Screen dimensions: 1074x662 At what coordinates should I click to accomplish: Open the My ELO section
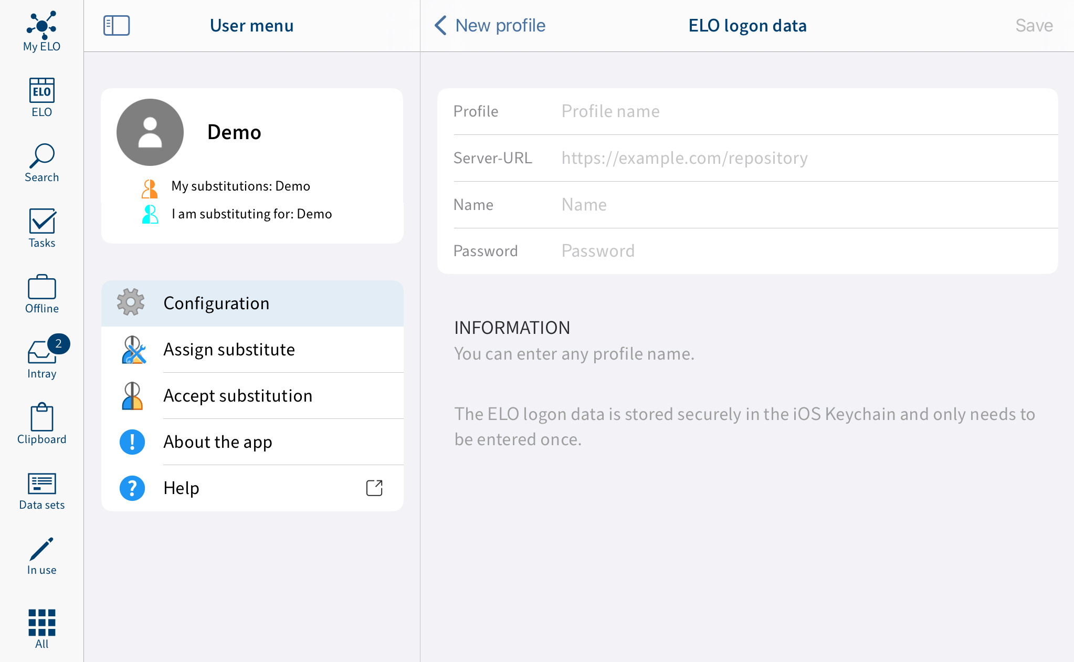41,31
